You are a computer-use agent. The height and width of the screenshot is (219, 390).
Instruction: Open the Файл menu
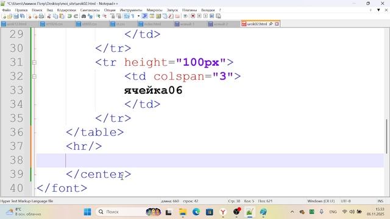[x=7, y=10]
